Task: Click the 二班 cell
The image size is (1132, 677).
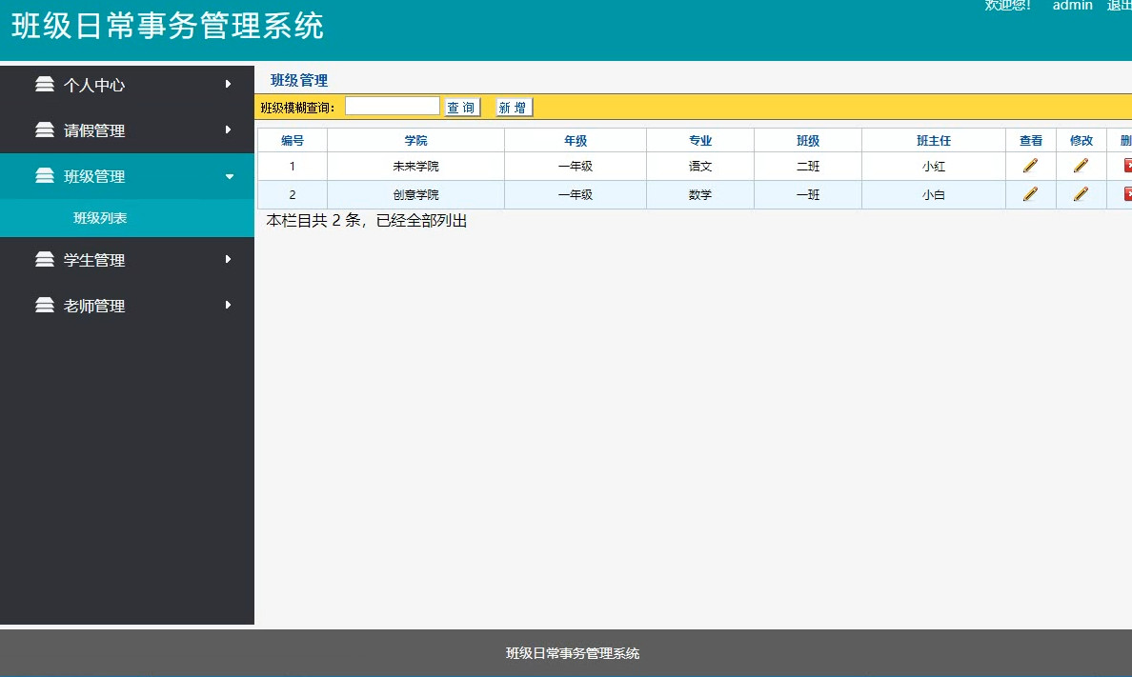Action: [x=808, y=166]
